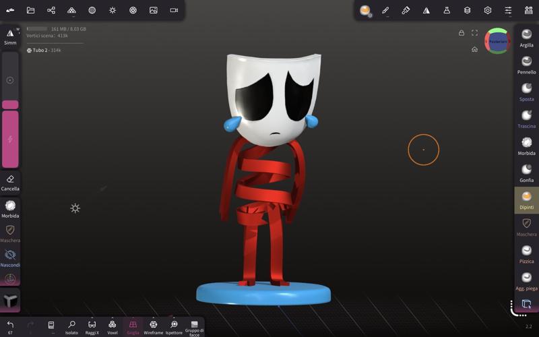Click the Posteriore view cube
539x337 pixels.
[x=497, y=41]
